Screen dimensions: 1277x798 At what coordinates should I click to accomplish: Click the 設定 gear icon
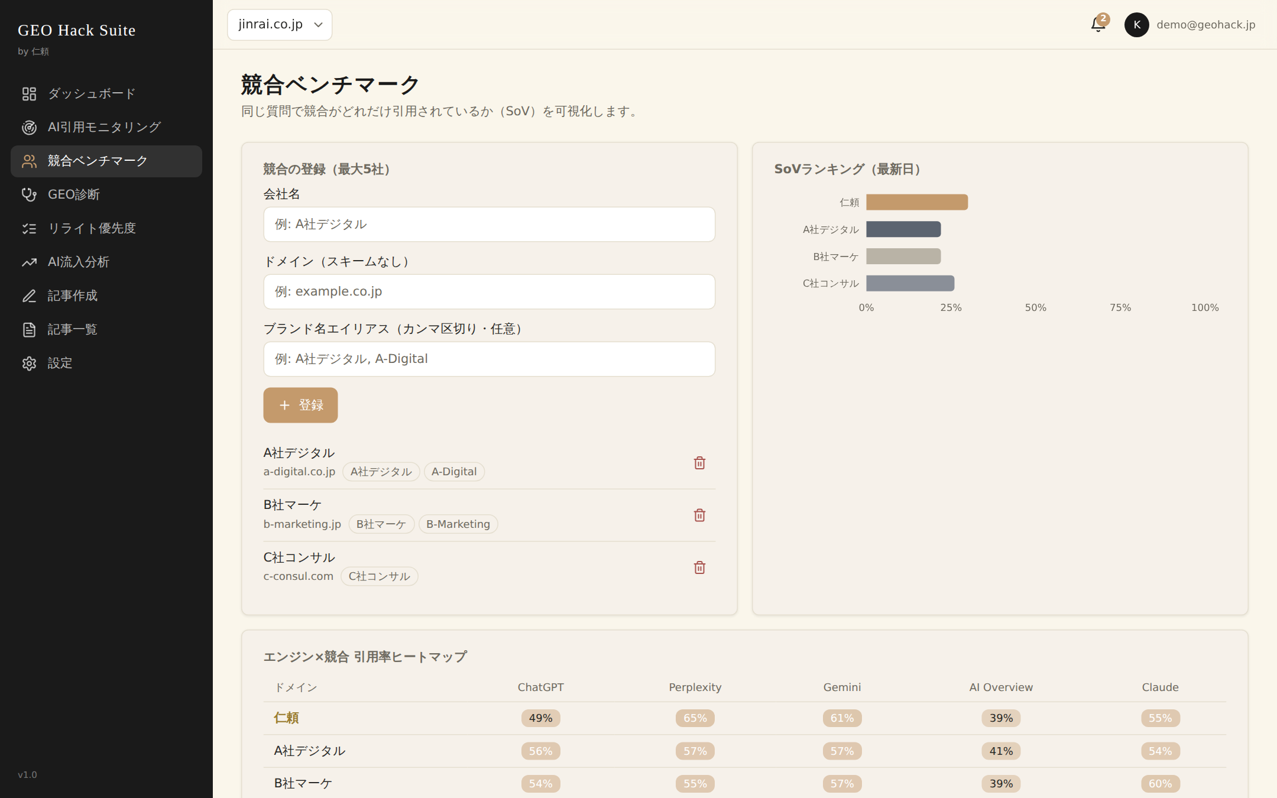point(29,364)
